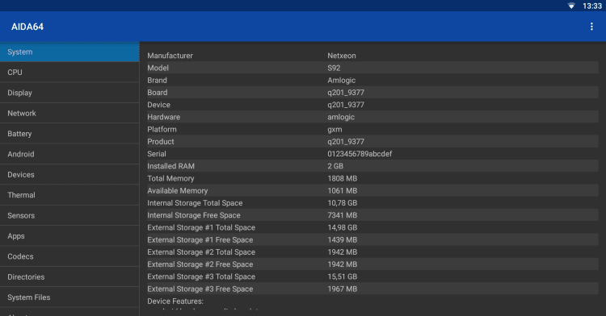The width and height of the screenshot is (606, 316).
Task: Select the Sensors category
Action: [69, 215]
